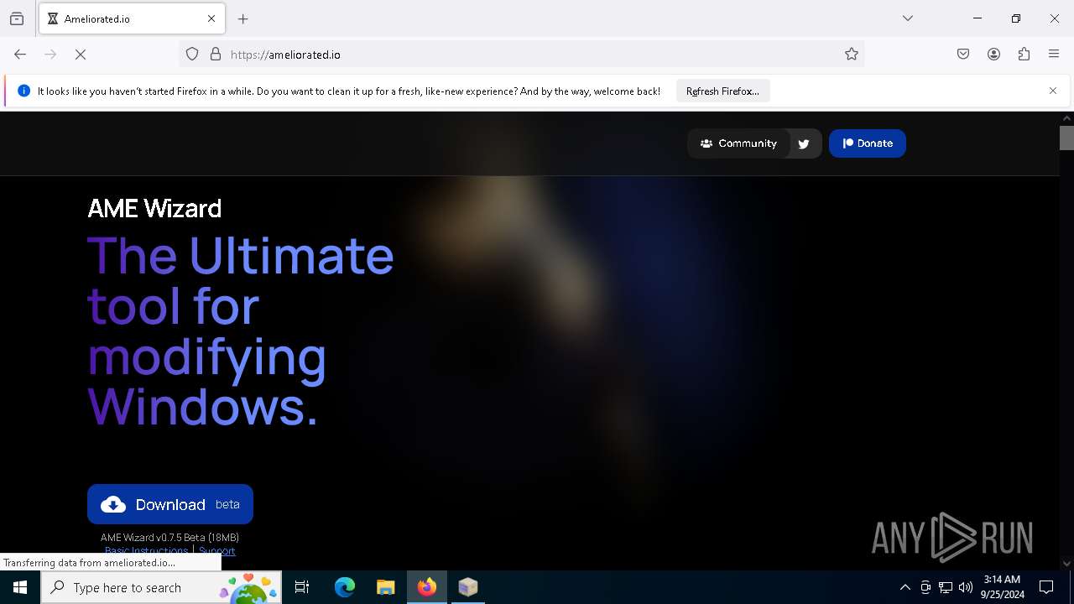Open the Extensions puzzle icon
The width and height of the screenshot is (1074, 604).
coord(1024,55)
